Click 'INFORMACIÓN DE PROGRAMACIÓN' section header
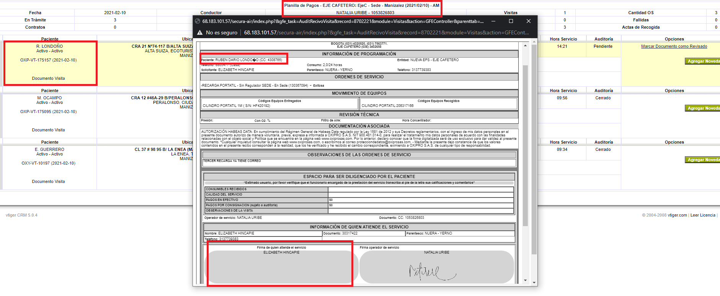Screen dimensions: 720x296 pyautogui.click(x=359, y=54)
